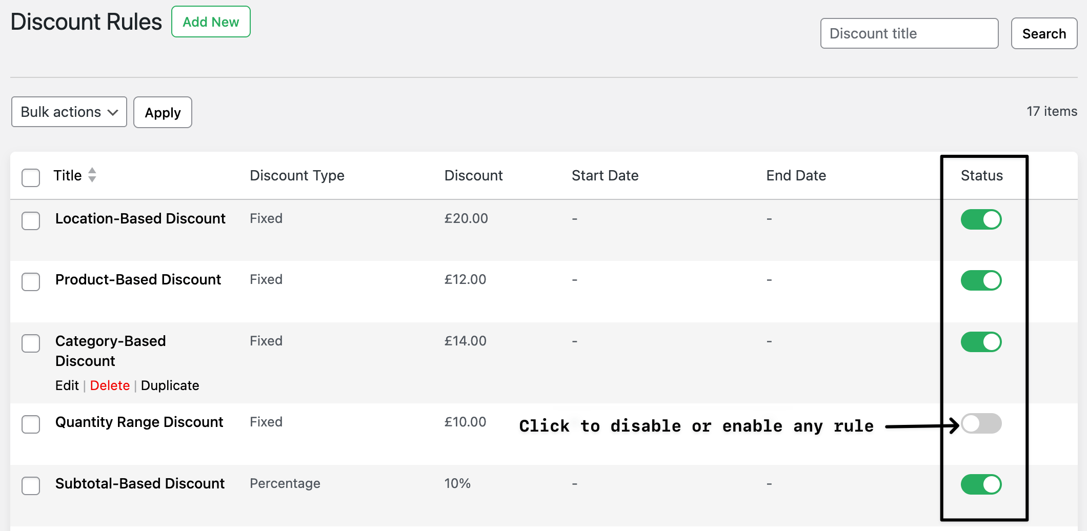Click the Search button

point(1043,34)
